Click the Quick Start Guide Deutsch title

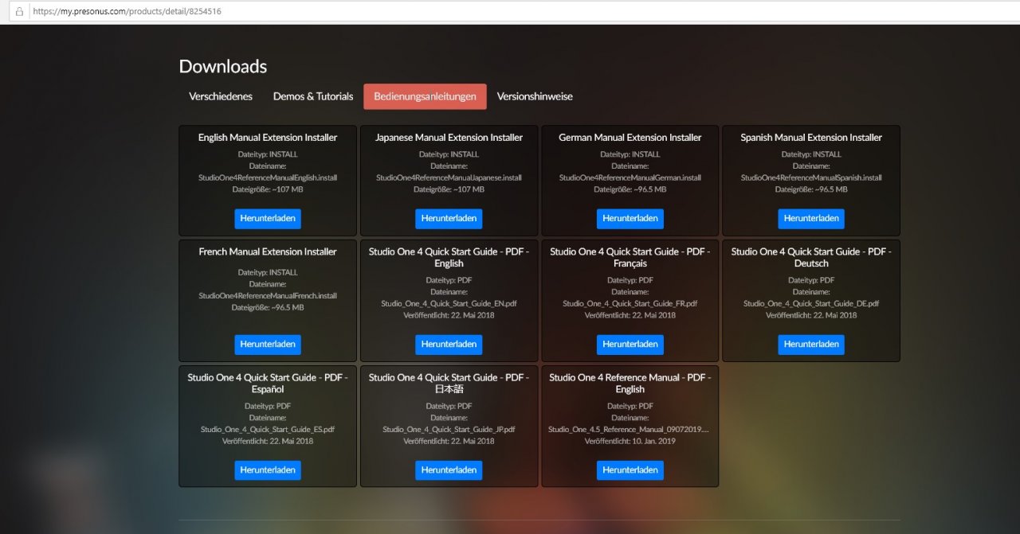811,257
